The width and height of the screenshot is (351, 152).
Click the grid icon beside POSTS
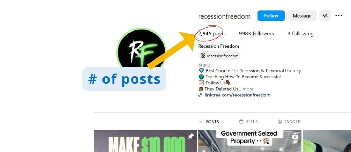[x=201, y=122]
